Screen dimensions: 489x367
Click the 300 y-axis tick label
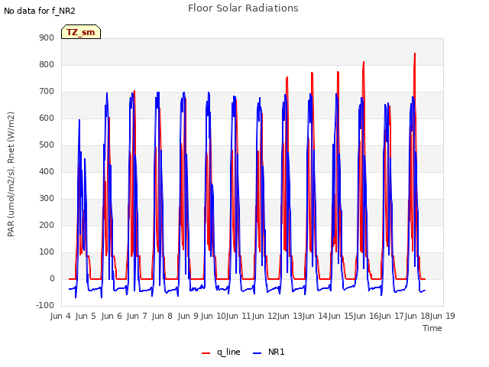click(47, 199)
